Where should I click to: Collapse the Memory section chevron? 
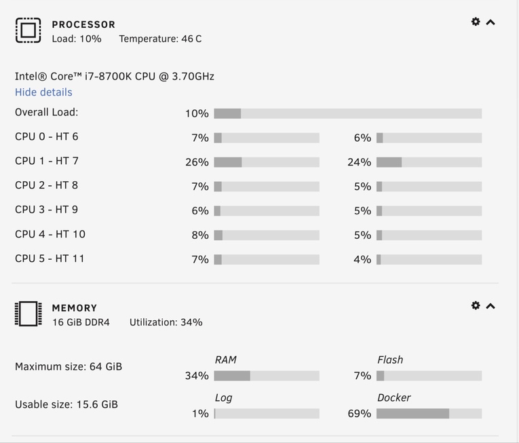(491, 306)
